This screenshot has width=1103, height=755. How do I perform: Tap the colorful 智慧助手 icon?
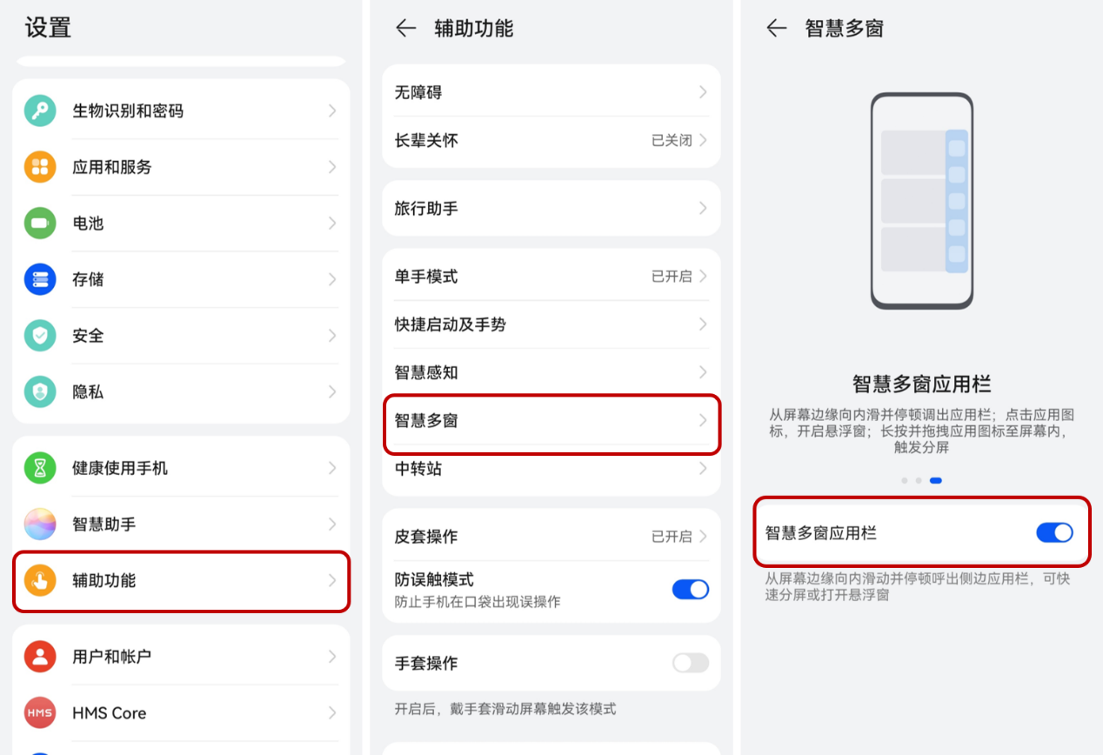pos(40,524)
